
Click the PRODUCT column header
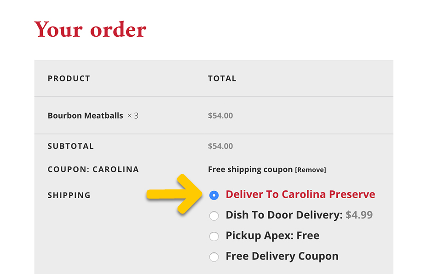pos(69,78)
